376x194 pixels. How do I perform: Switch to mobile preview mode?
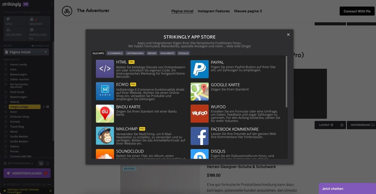(x=47, y=163)
